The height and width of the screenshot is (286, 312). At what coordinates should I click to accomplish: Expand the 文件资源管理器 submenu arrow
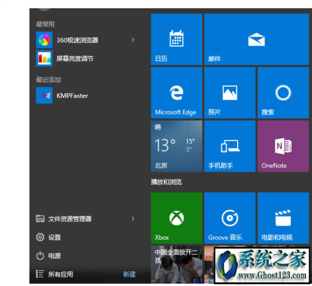pyautogui.click(x=133, y=219)
